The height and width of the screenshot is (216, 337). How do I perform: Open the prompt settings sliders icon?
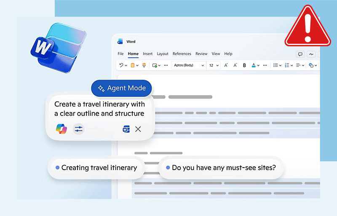tap(79, 129)
